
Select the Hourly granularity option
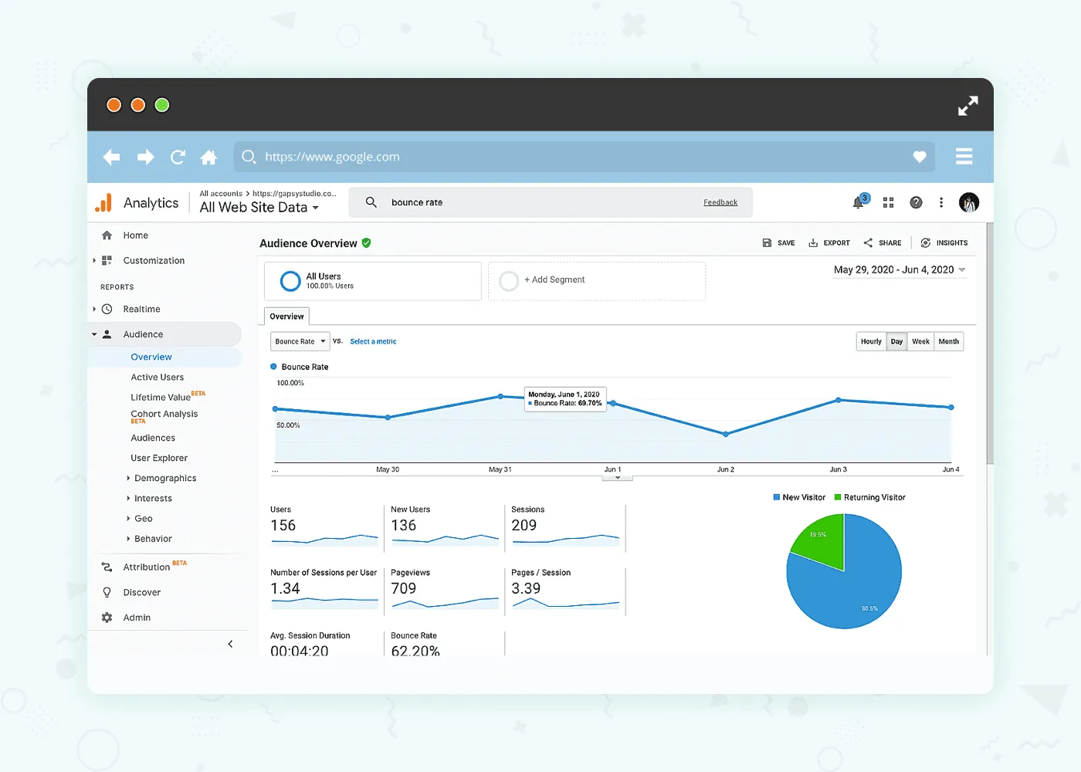[x=871, y=341]
